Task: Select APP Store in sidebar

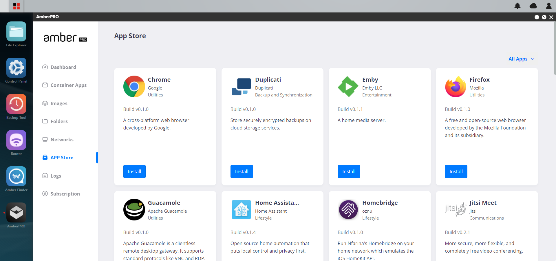Action: pyautogui.click(x=62, y=158)
